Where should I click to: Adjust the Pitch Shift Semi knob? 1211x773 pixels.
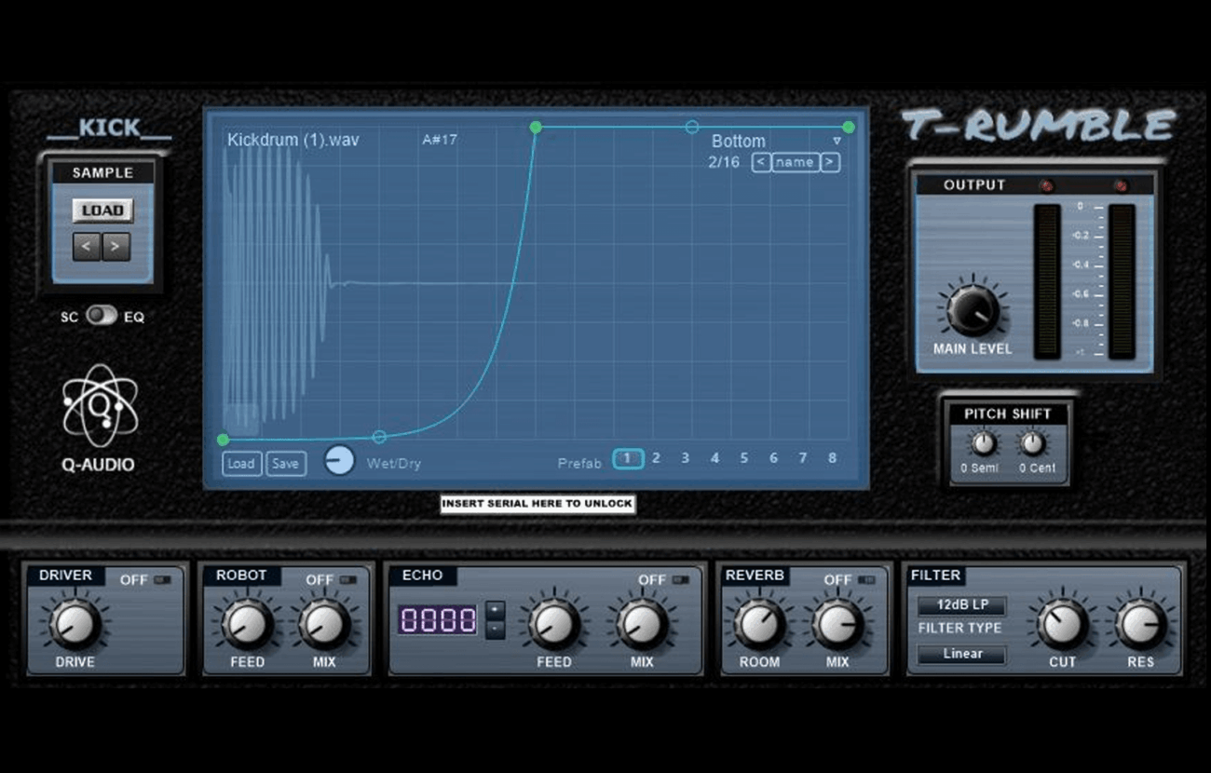click(984, 444)
